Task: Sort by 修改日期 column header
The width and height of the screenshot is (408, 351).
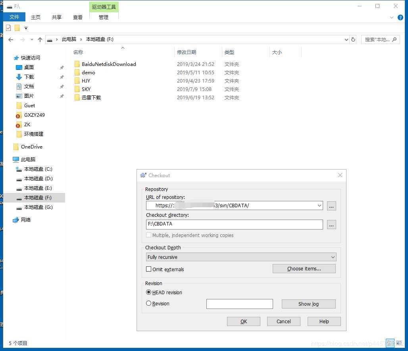Action: [x=187, y=52]
